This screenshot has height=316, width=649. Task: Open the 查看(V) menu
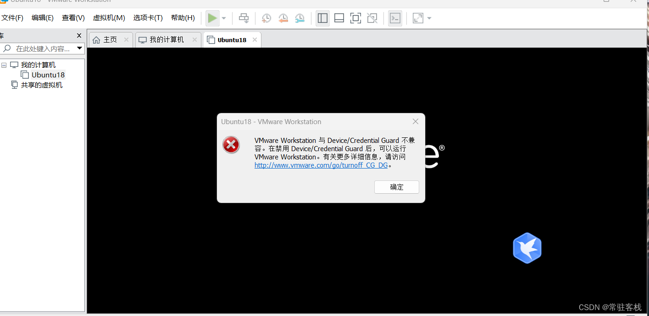pyautogui.click(x=73, y=18)
